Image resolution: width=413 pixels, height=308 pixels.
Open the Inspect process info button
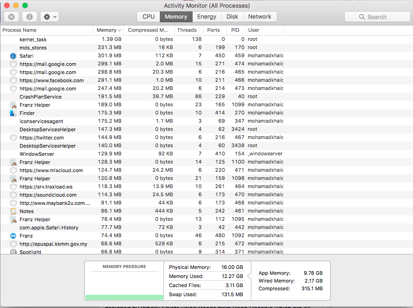[x=30, y=17]
